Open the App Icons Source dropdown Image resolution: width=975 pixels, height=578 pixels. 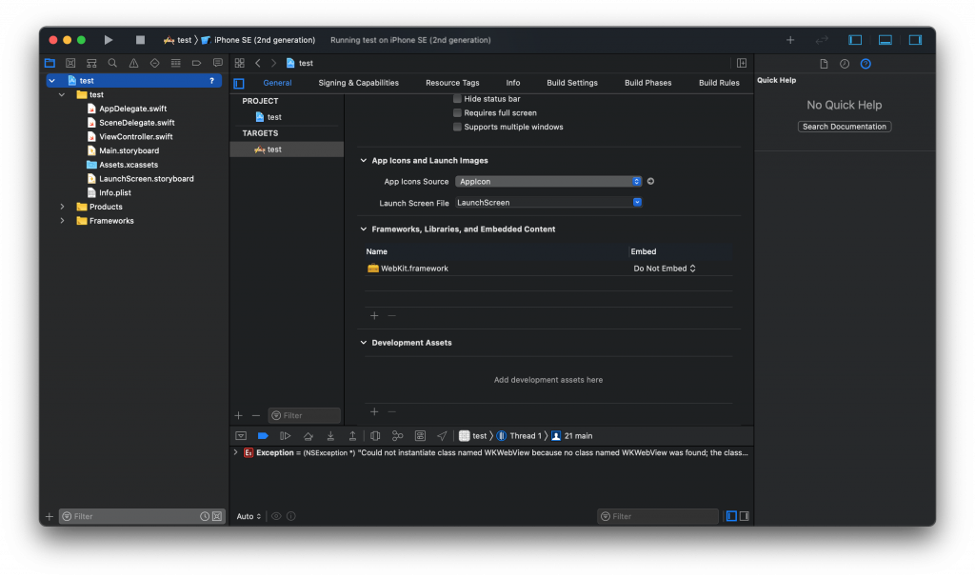(548, 182)
